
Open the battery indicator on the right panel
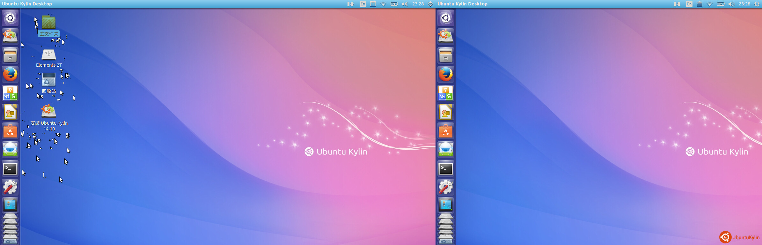click(721, 4)
